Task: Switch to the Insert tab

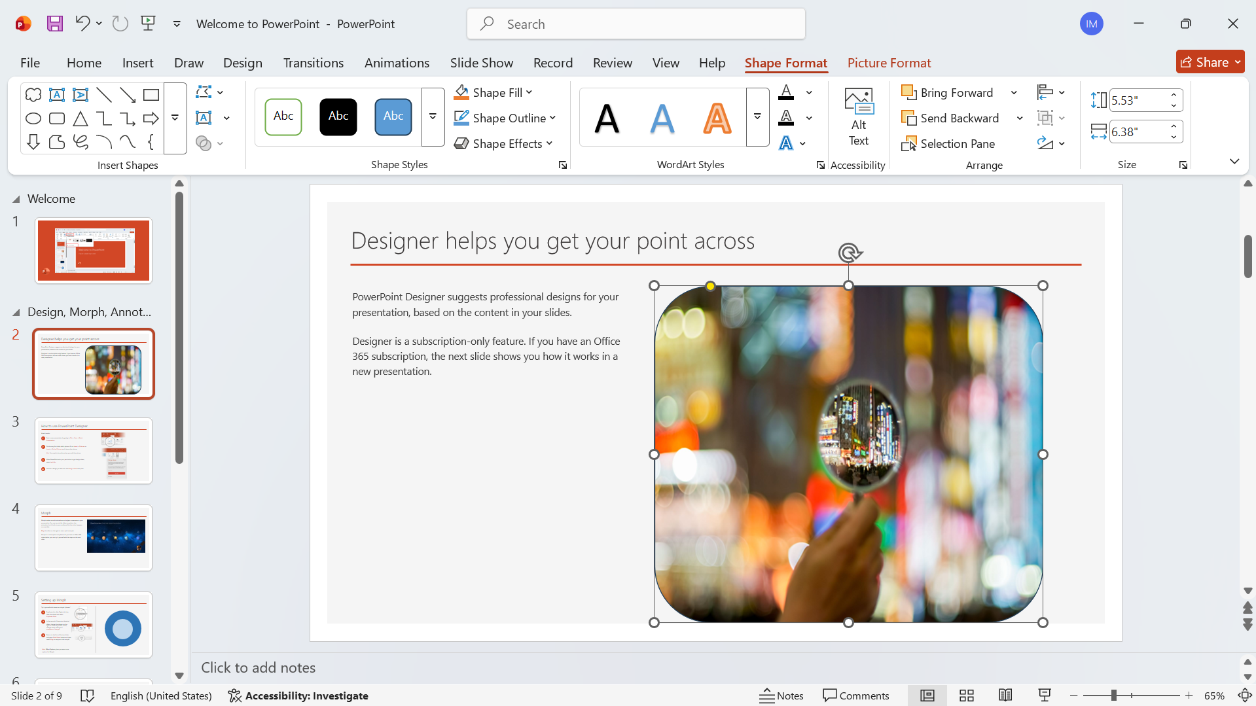Action: point(137,63)
